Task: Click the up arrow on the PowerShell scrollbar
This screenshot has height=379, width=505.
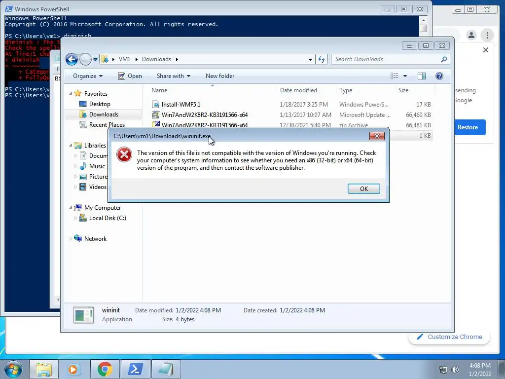Action: tap(424, 20)
